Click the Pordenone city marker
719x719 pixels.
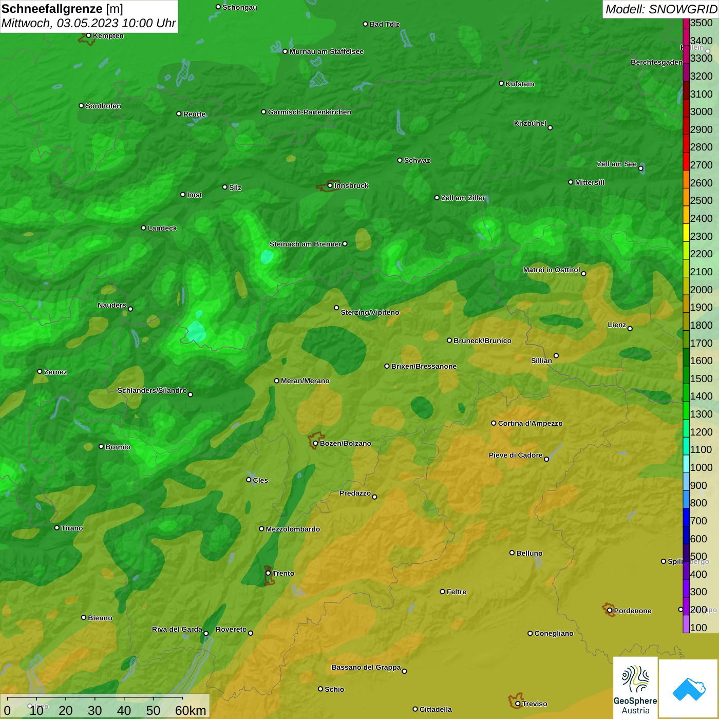click(610, 611)
